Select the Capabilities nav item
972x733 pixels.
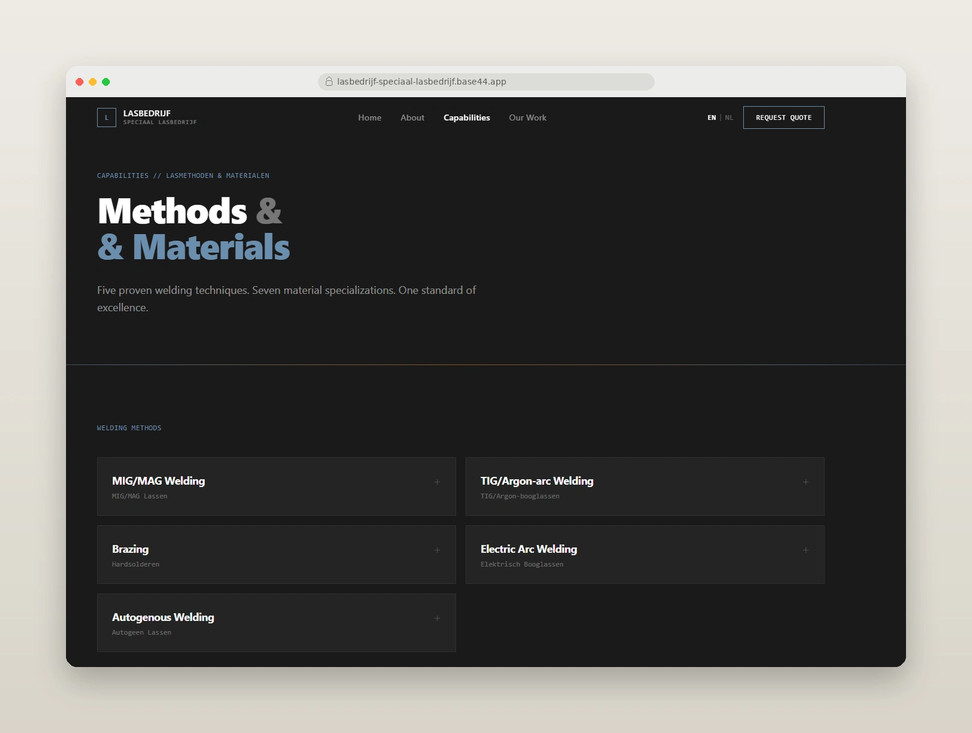pyautogui.click(x=467, y=118)
